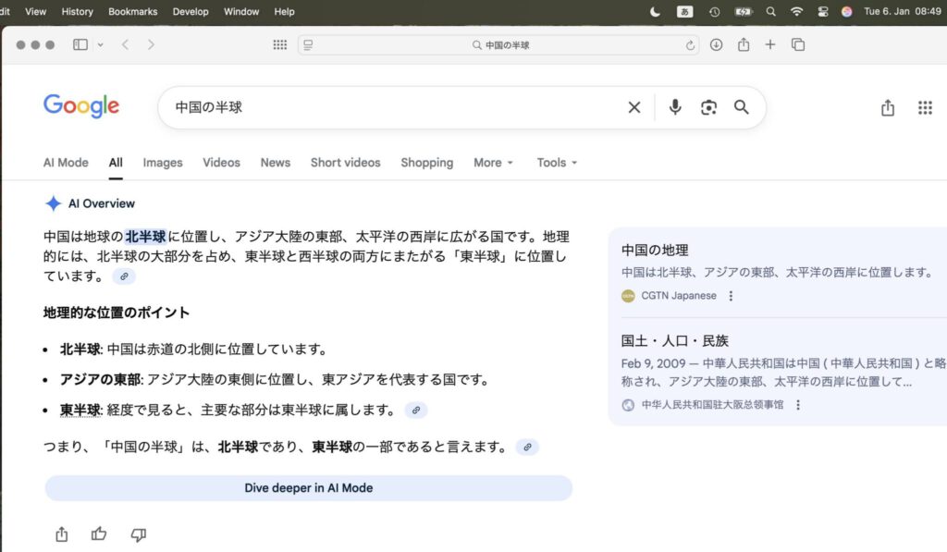Click Dive deeper in AI Mode

click(309, 488)
